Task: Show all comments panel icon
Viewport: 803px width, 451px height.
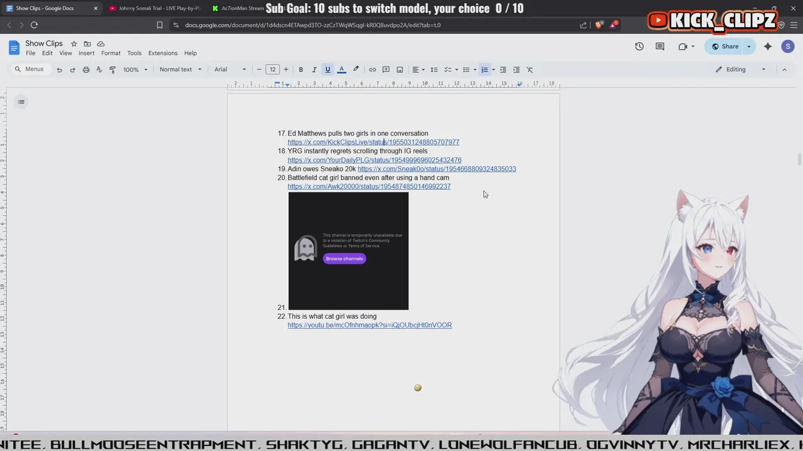Action: click(x=660, y=46)
